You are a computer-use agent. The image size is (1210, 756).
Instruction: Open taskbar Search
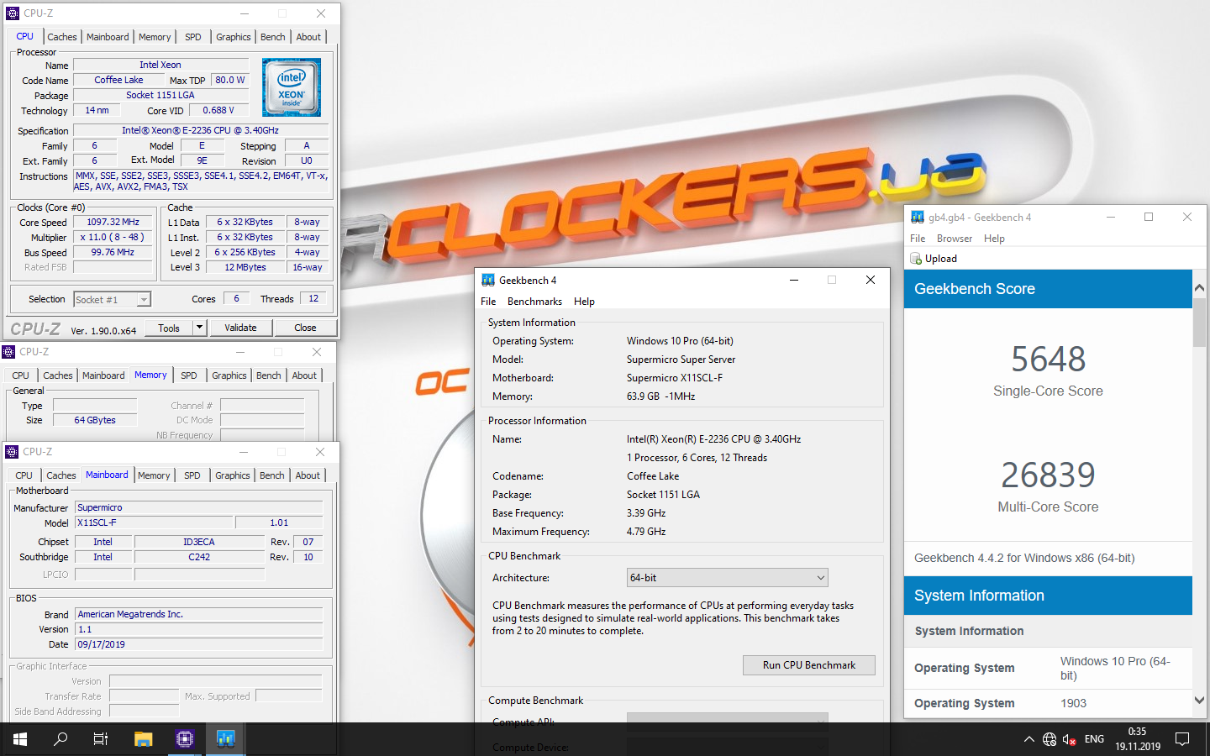[x=60, y=739]
